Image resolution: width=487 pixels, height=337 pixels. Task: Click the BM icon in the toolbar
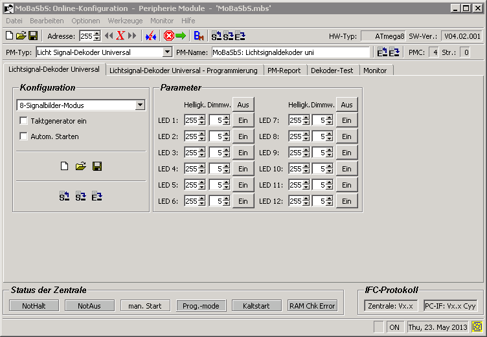tap(199, 36)
